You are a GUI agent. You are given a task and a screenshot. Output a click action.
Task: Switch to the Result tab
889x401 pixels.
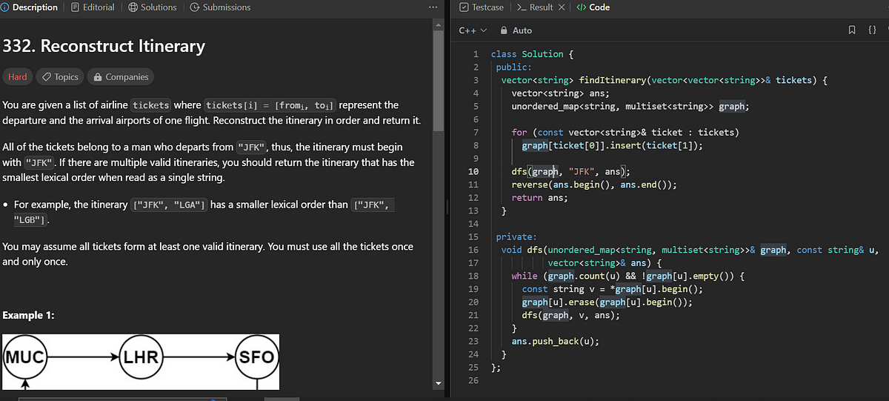(535, 7)
